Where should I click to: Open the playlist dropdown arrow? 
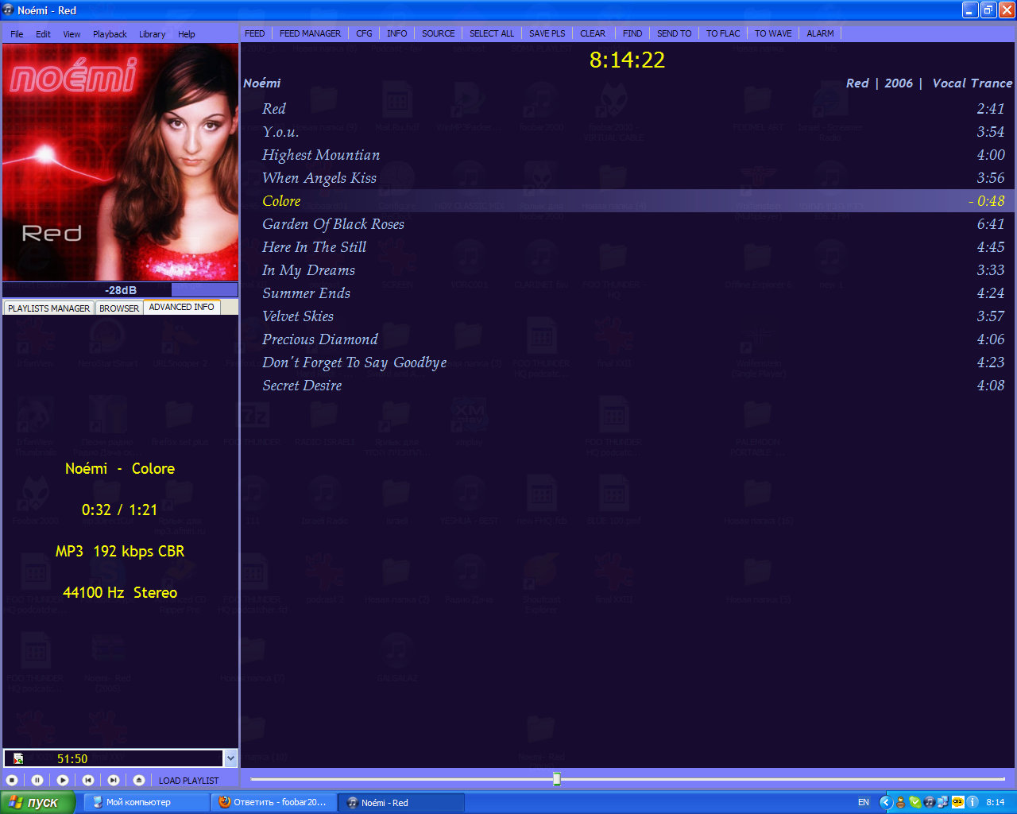coord(230,758)
